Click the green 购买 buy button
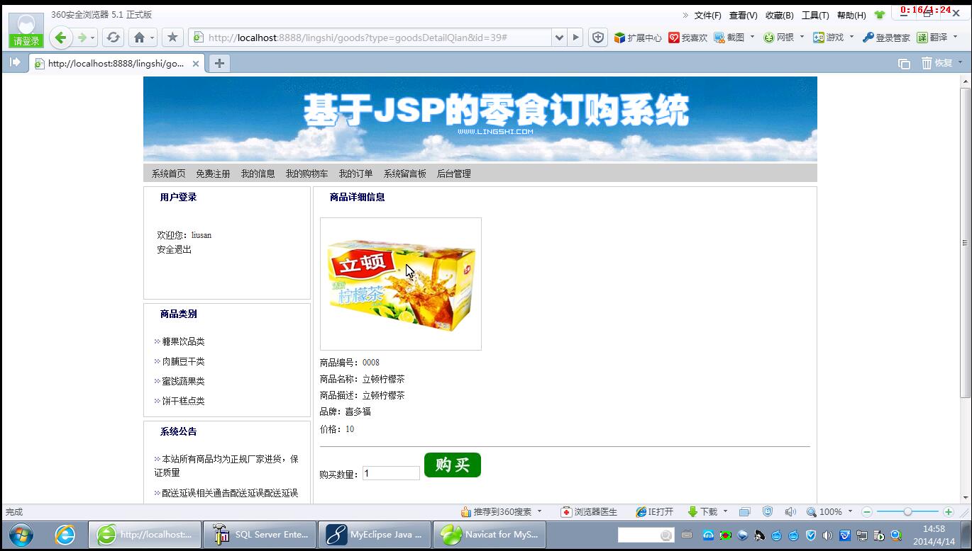Screen dimensions: 972x551 point(453,465)
